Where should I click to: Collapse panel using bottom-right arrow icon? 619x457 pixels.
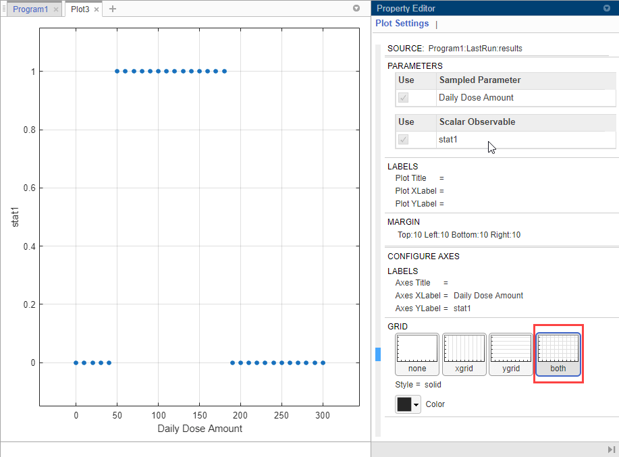(611, 450)
